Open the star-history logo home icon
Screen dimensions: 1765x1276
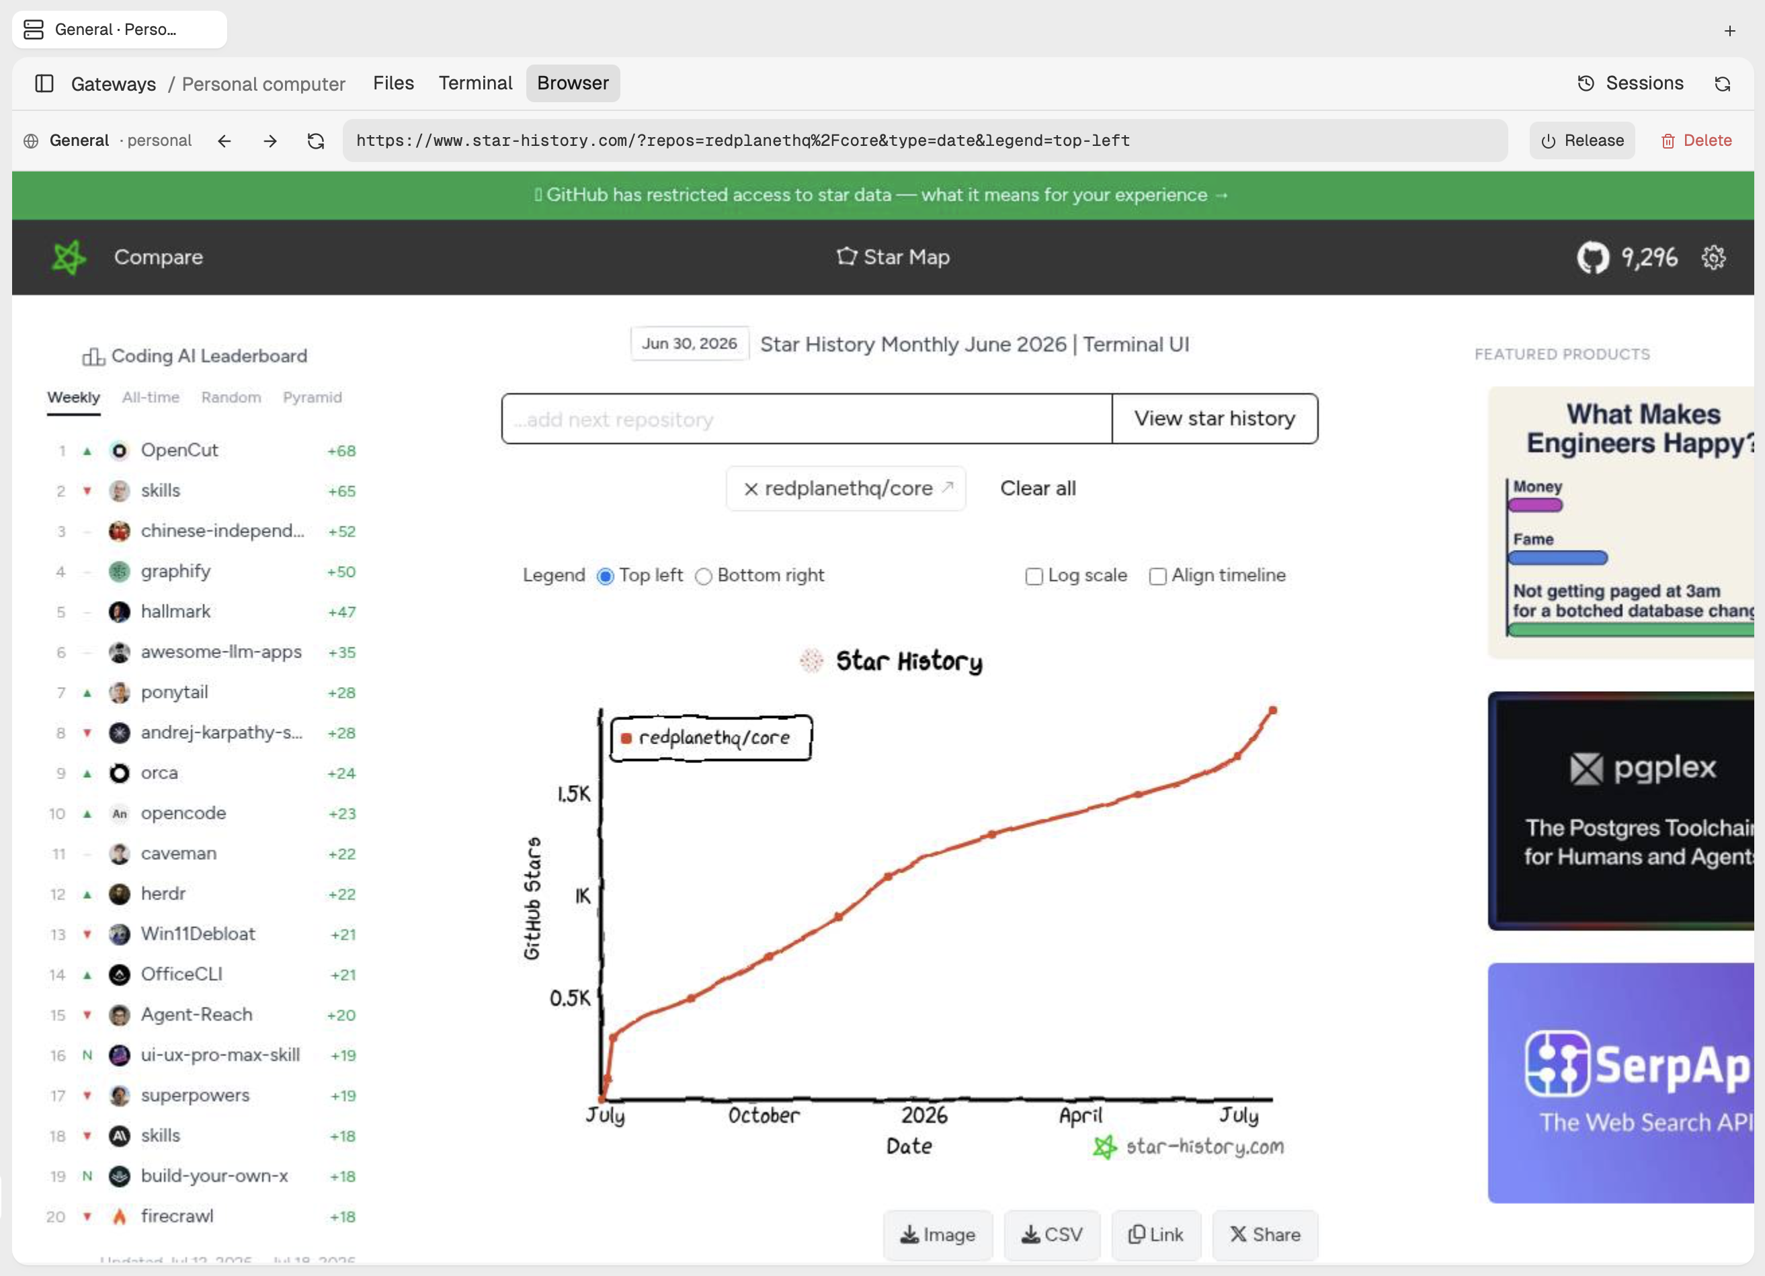point(69,257)
